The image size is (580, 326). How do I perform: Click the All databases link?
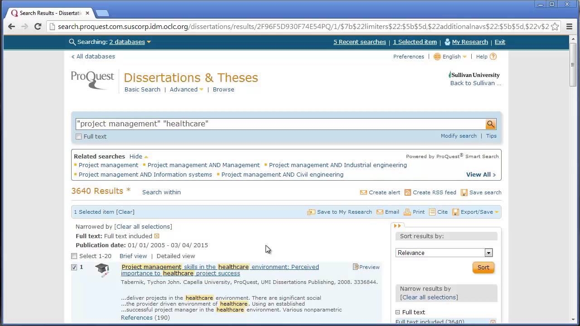93,56
